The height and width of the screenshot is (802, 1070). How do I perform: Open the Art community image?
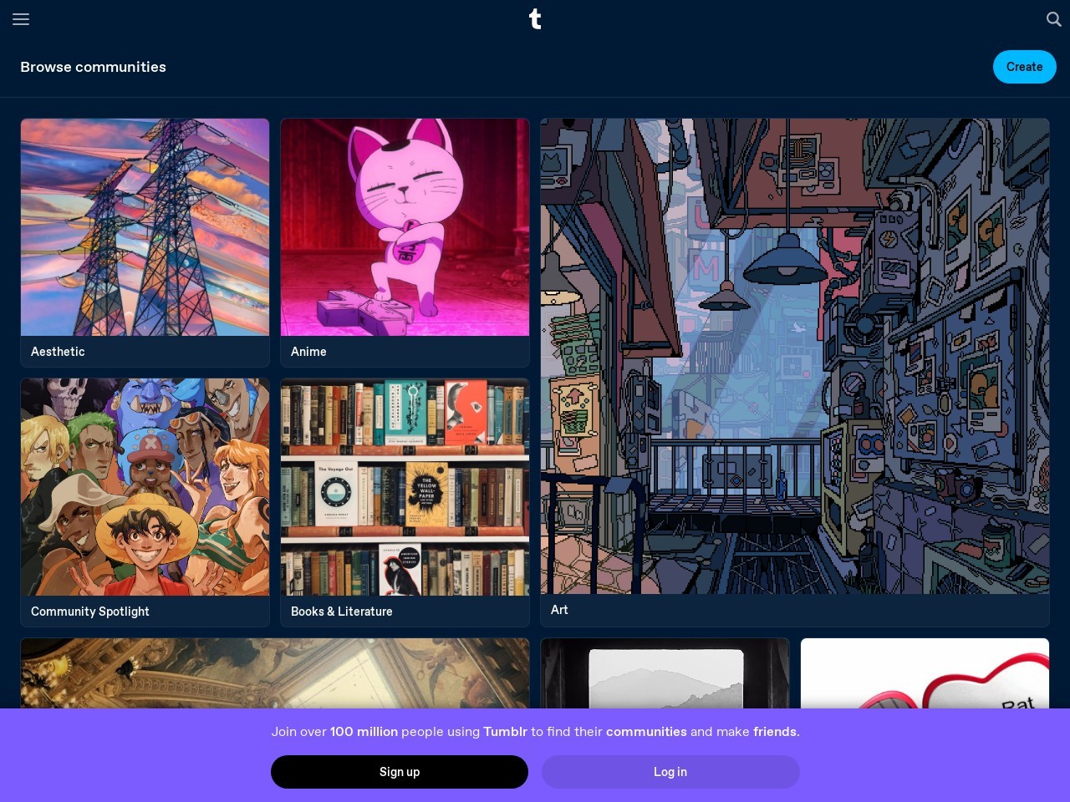795,356
